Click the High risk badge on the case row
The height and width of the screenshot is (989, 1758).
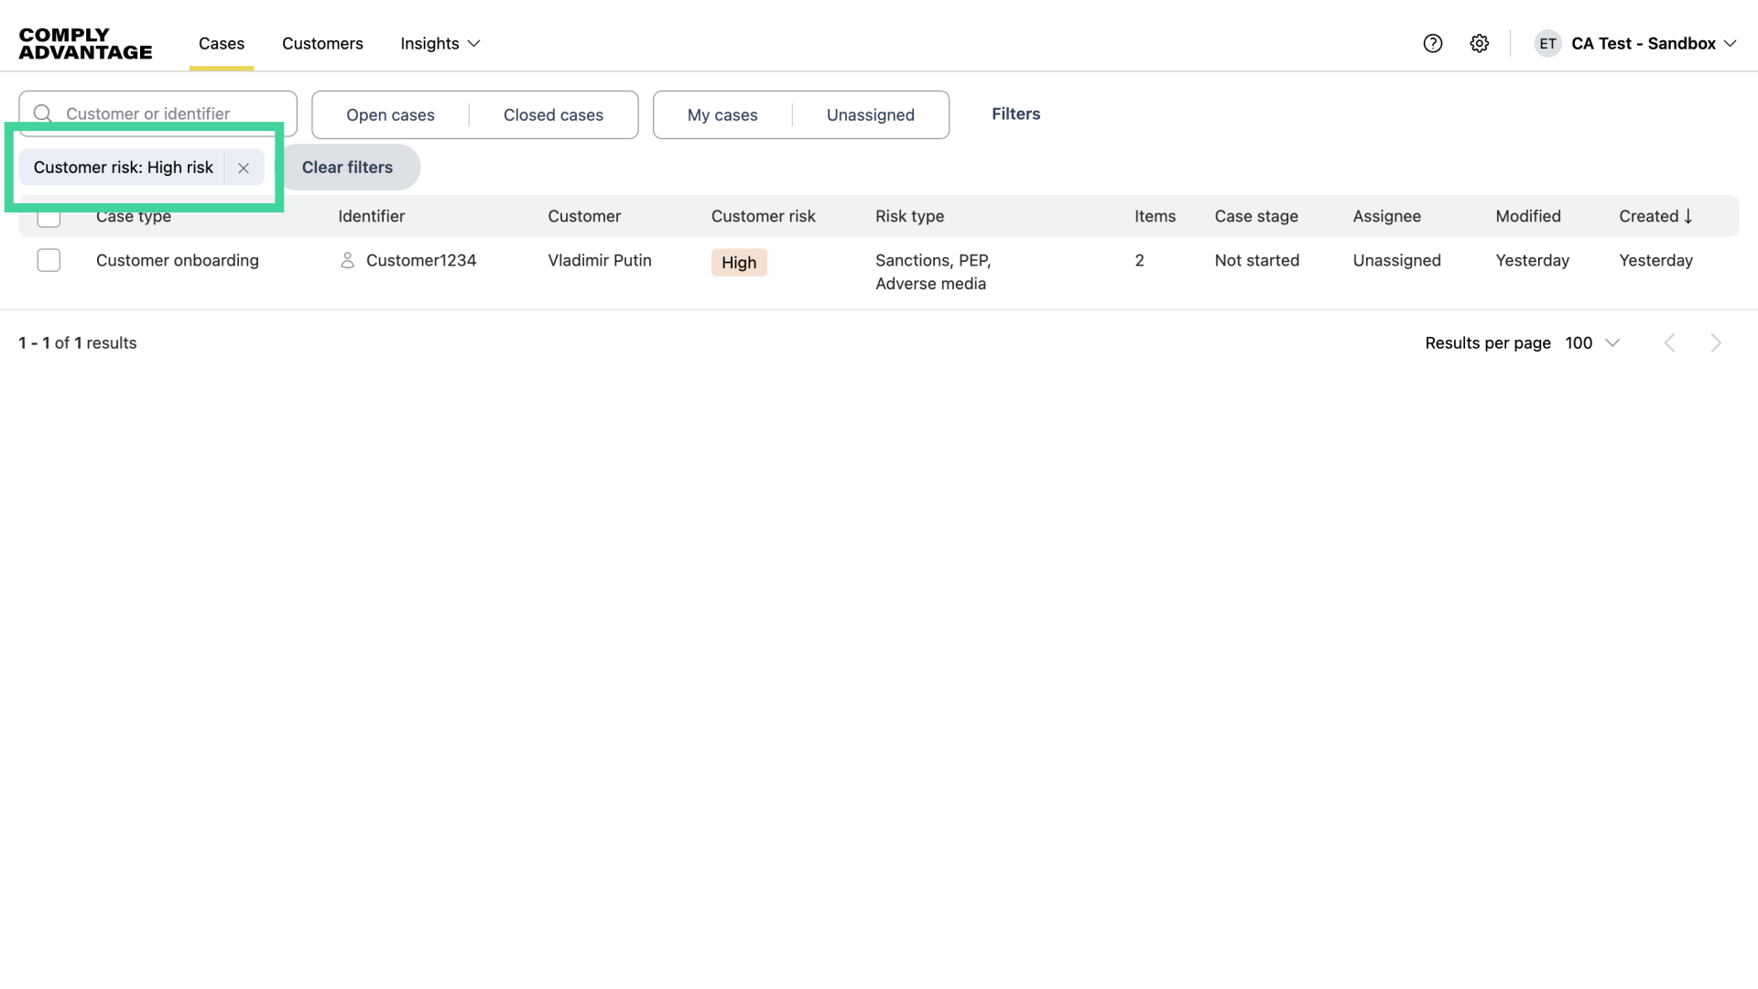pos(738,262)
